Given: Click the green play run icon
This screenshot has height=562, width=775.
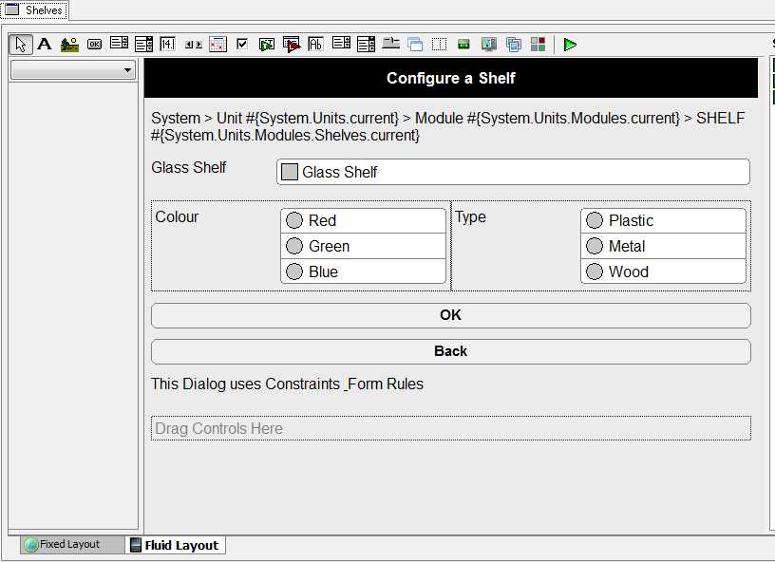Looking at the screenshot, I should point(570,45).
